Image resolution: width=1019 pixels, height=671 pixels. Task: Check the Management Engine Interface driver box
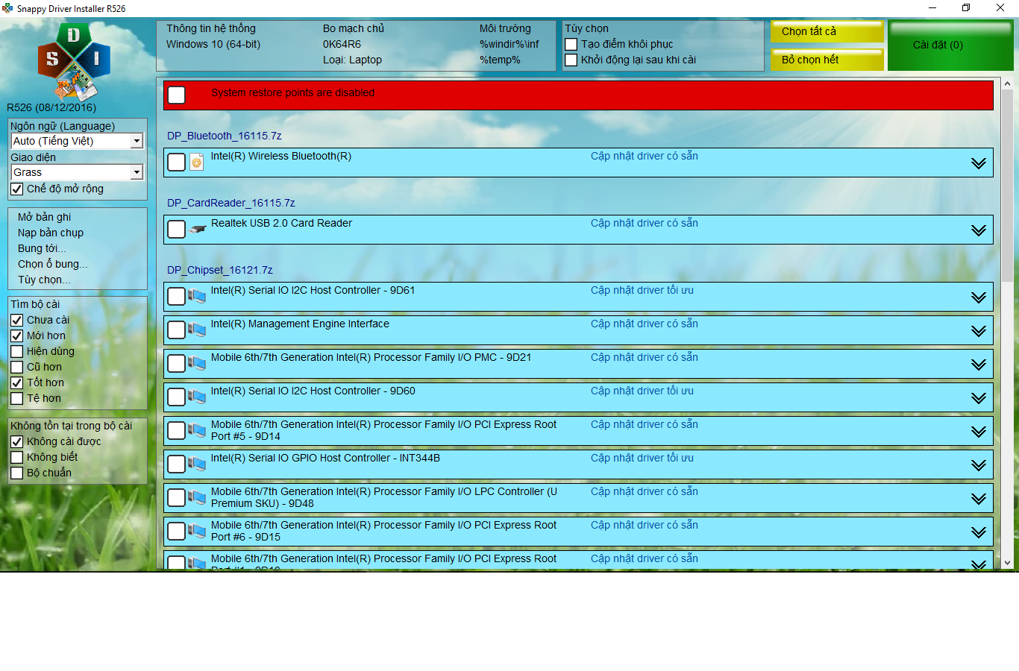click(x=177, y=330)
